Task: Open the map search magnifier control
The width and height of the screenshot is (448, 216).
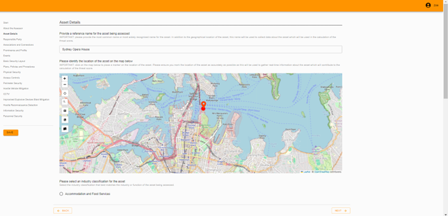Action: pyautogui.click(x=65, y=102)
